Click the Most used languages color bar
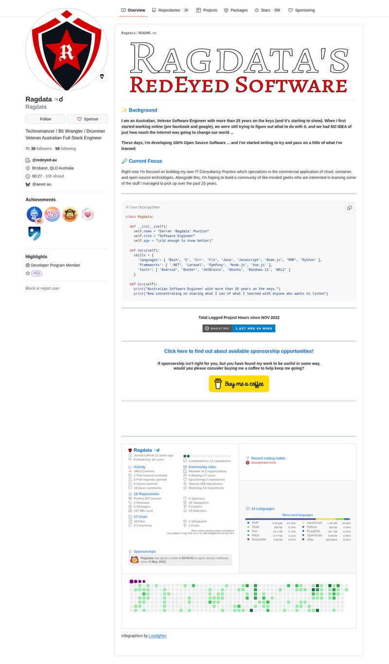 click(x=298, y=519)
